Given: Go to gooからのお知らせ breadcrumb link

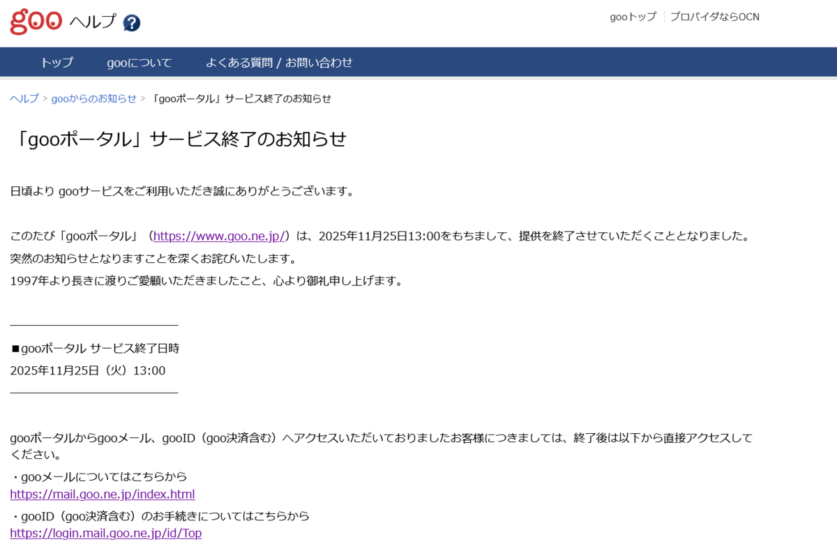Looking at the screenshot, I should pos(94,98).
